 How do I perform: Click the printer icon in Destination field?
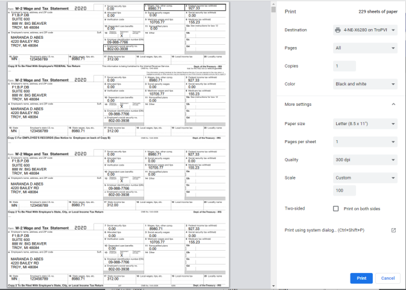pyautogui.click(x=337, y=30)
